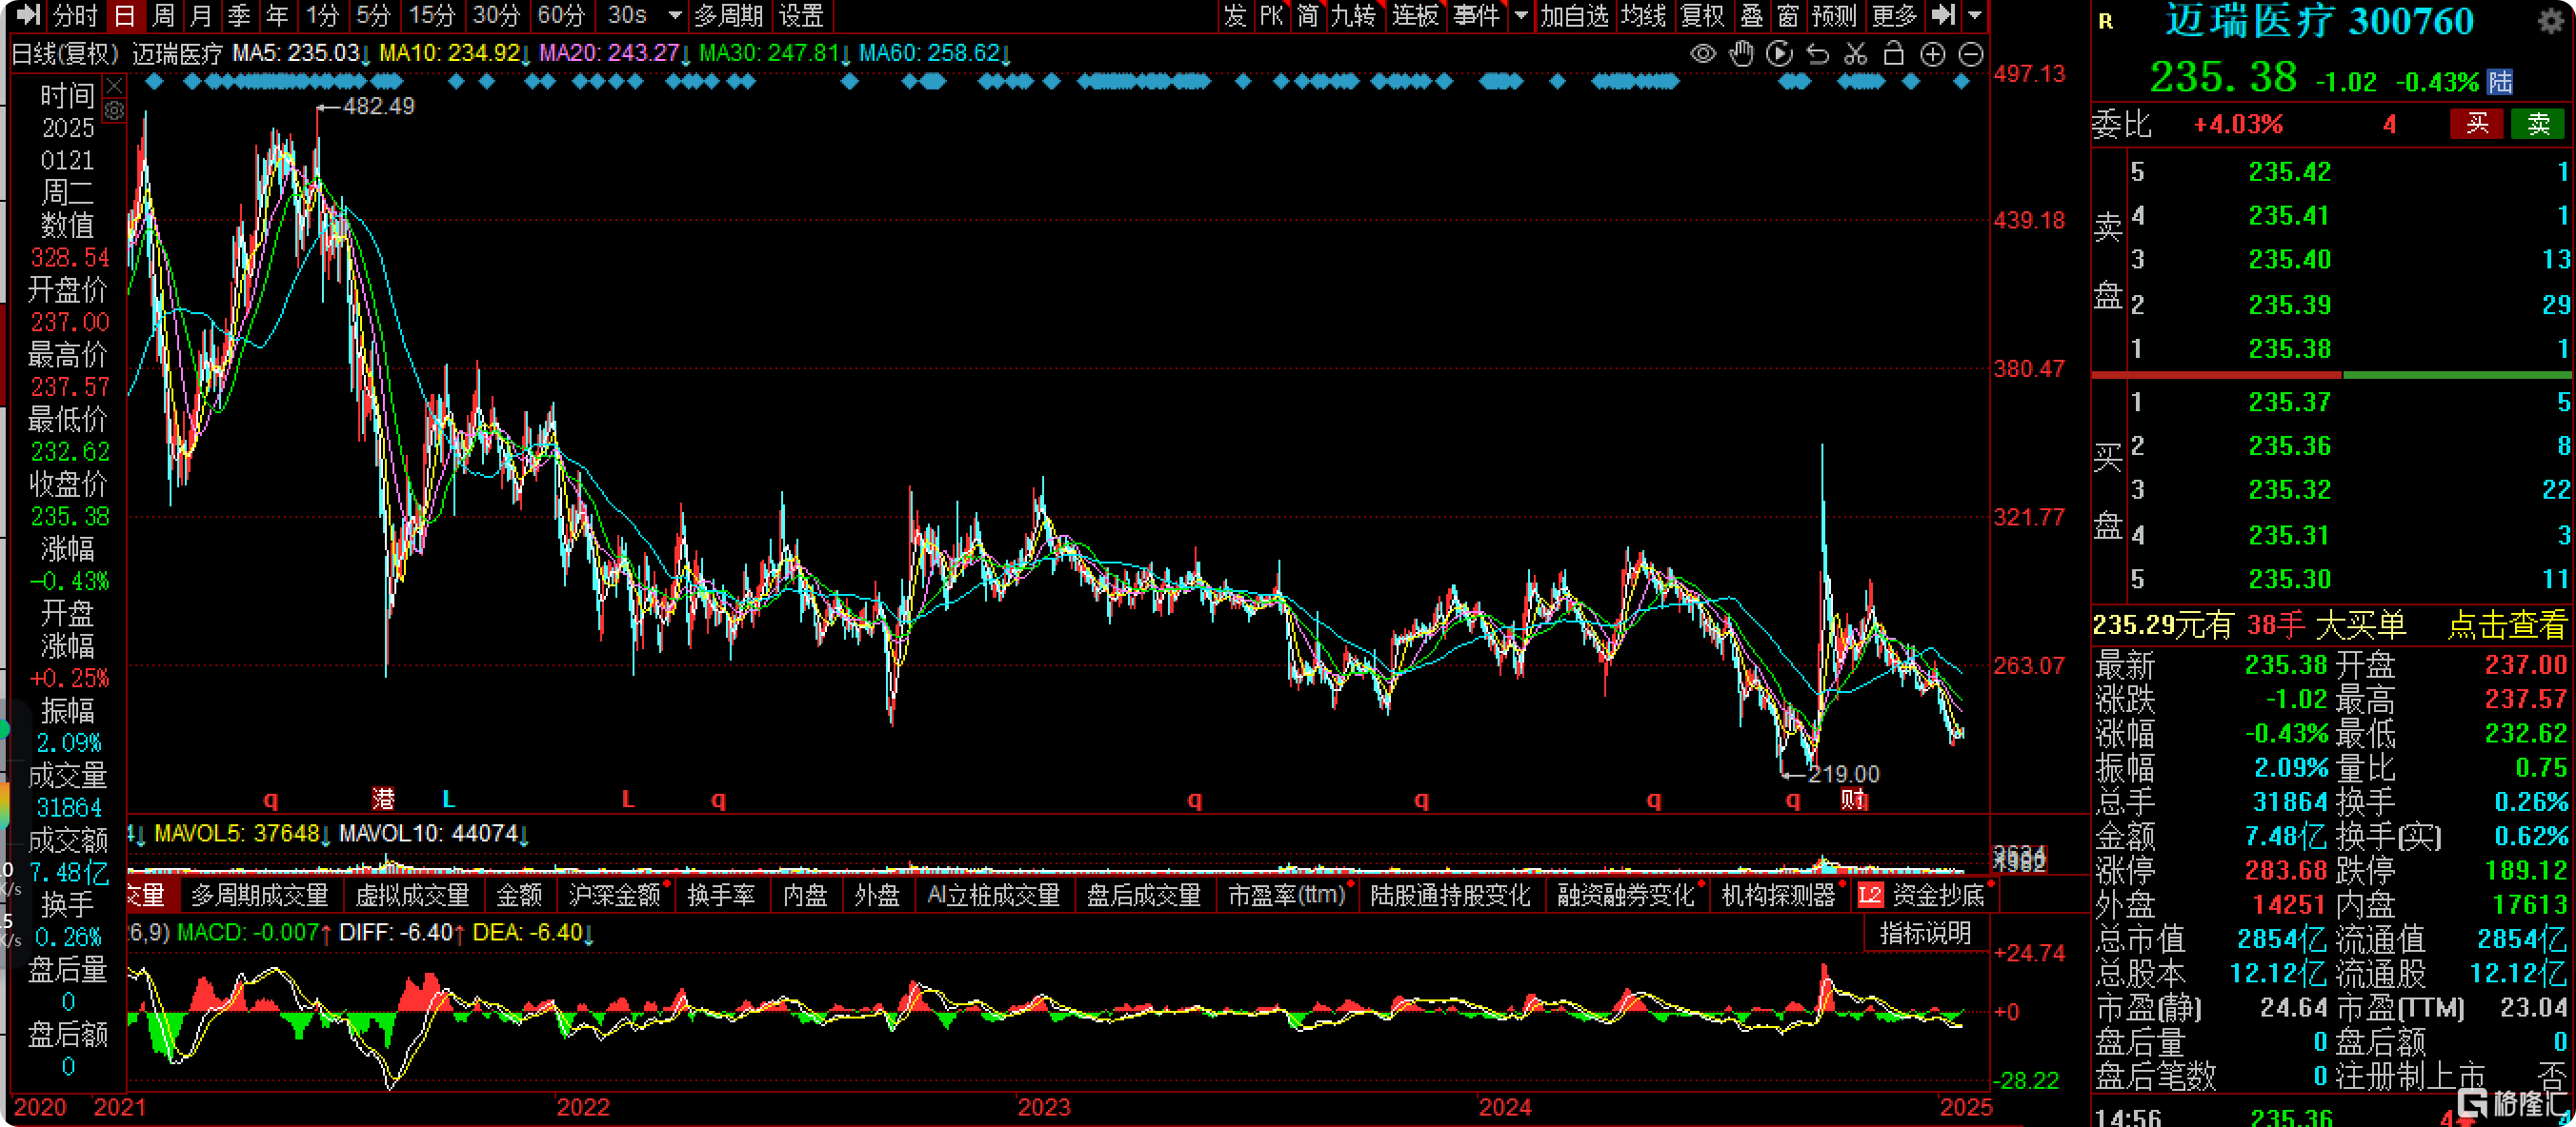This screenshot has height=1127, width=2576.
Task: Select 换手率 indicator tab
Action: (721, 895)
